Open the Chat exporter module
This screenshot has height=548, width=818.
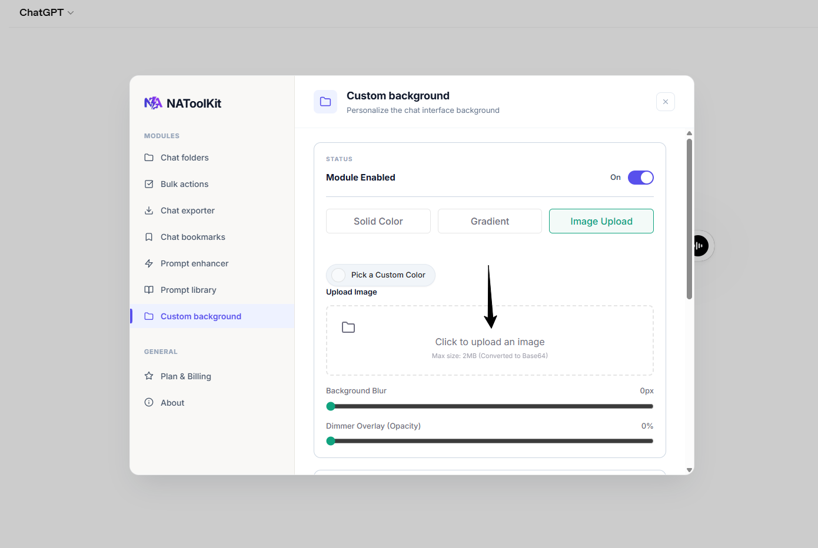[x=212, y=210]
